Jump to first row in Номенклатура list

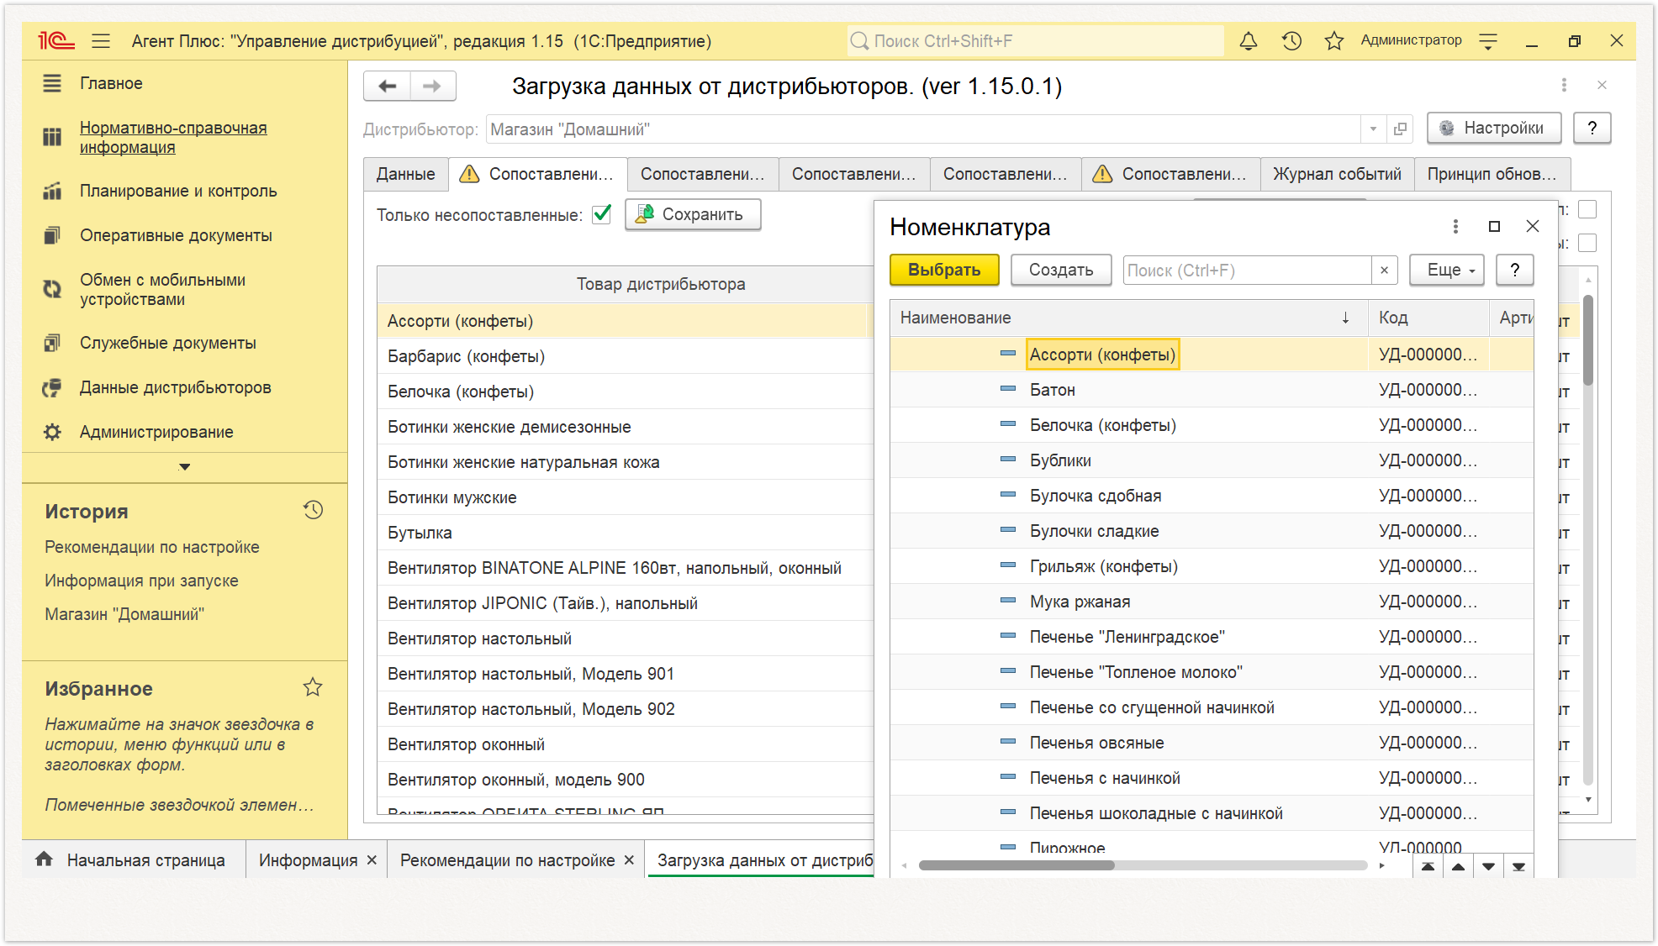coord(1428,866)
